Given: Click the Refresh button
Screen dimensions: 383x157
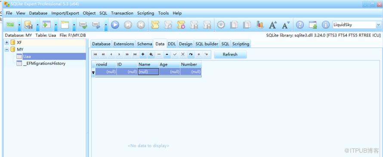Looking at the screenshot, I should pos(230,54).
